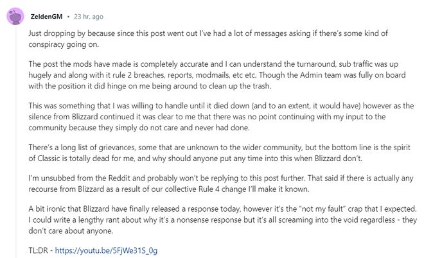Click the paragraph starting "Just dropping by"

208,39
